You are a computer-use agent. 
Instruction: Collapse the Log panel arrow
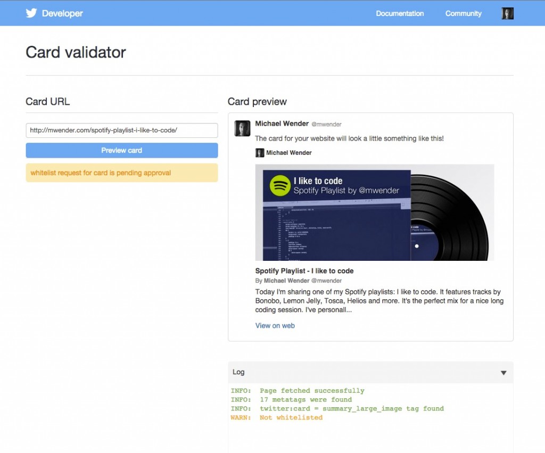(503, 373)
